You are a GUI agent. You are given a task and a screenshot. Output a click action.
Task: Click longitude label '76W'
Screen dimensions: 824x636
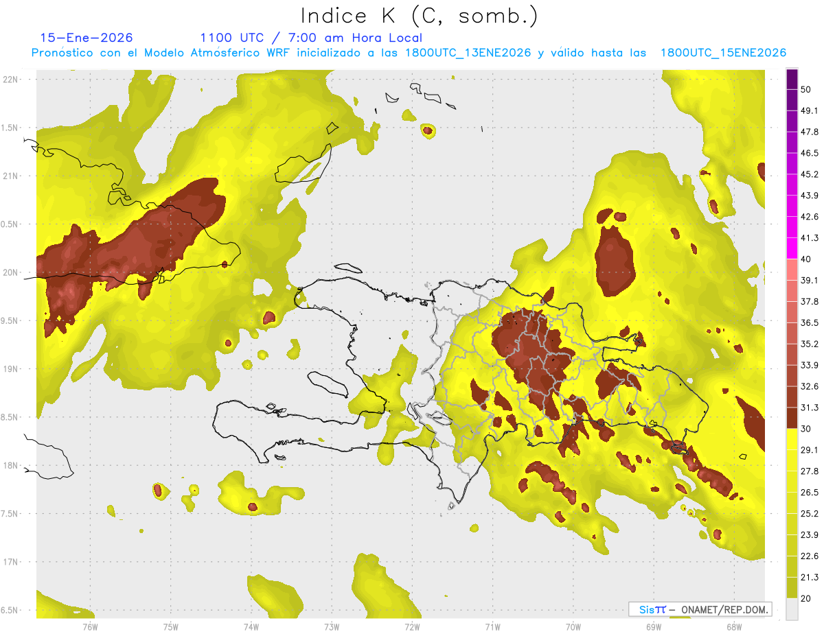tap(90, 626)
